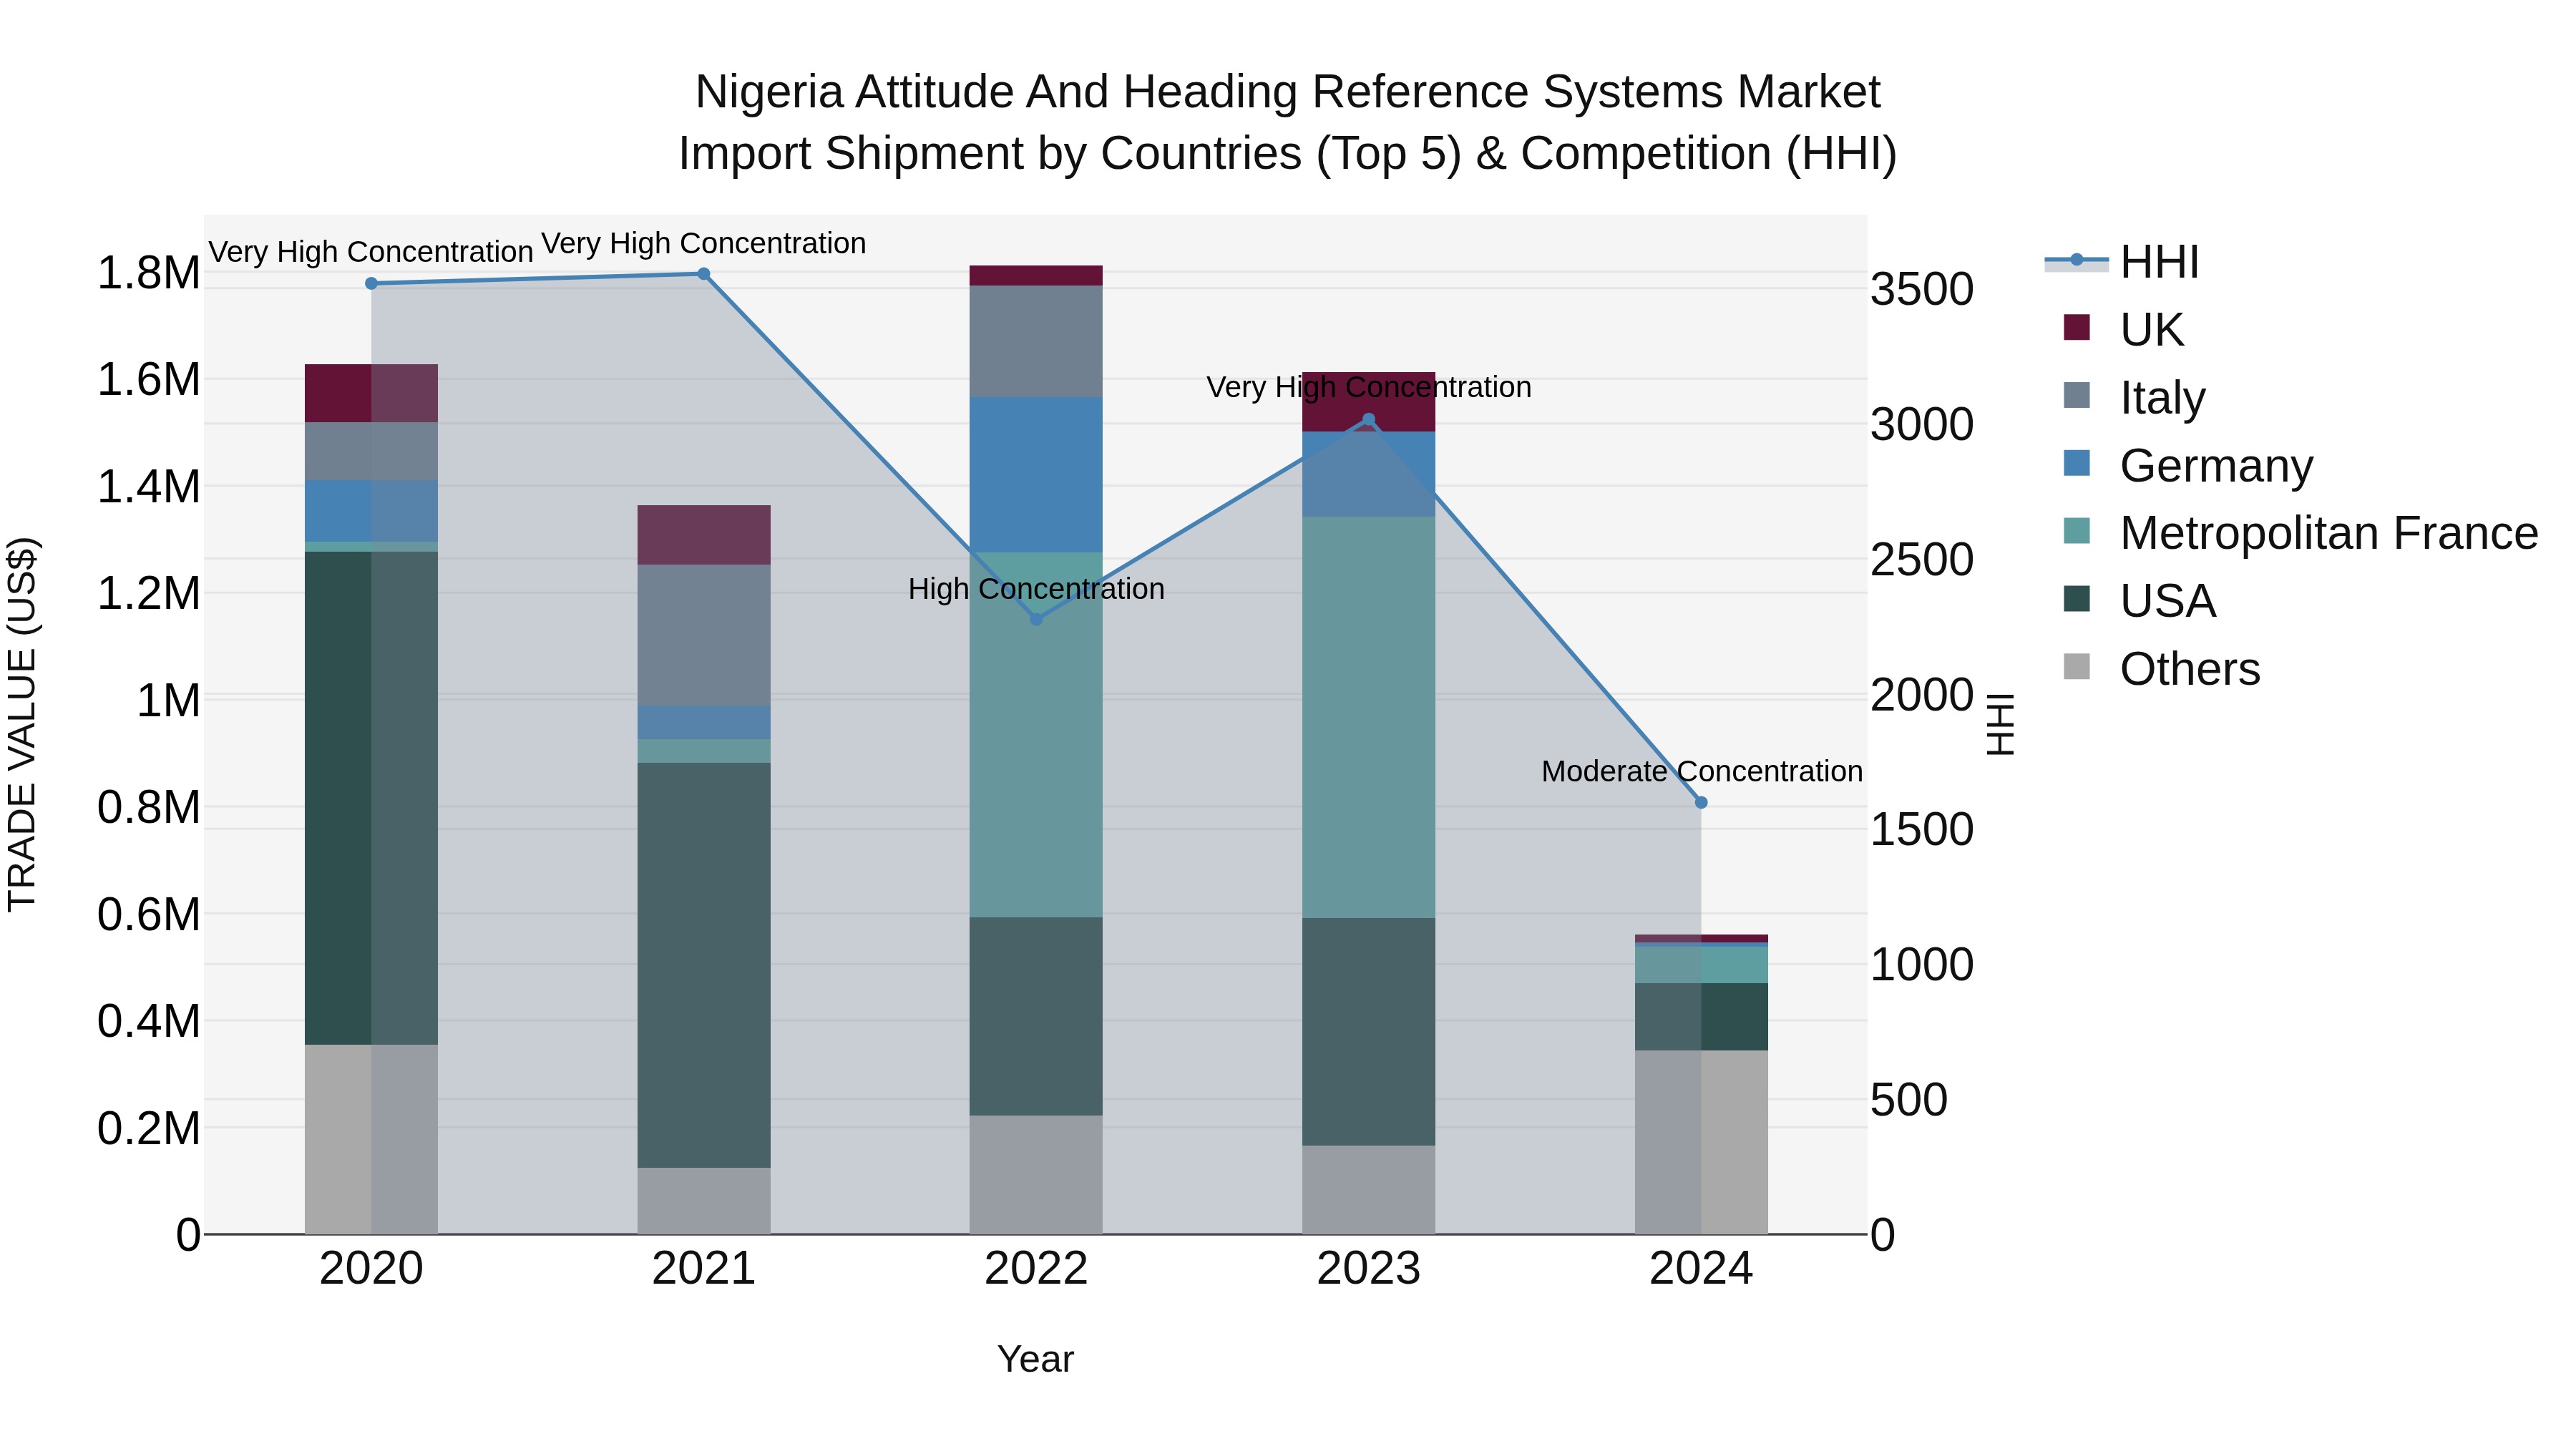
Task: Click the HHI line marker for 2024
Action: coord(1701,802)
